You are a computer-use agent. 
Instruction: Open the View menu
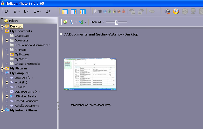[x=17, y=11]
